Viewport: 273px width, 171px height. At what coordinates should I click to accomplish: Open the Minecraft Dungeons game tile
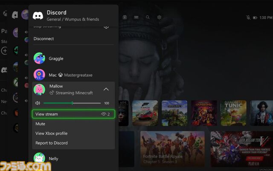pyautogui.click(x=204, y=113)
